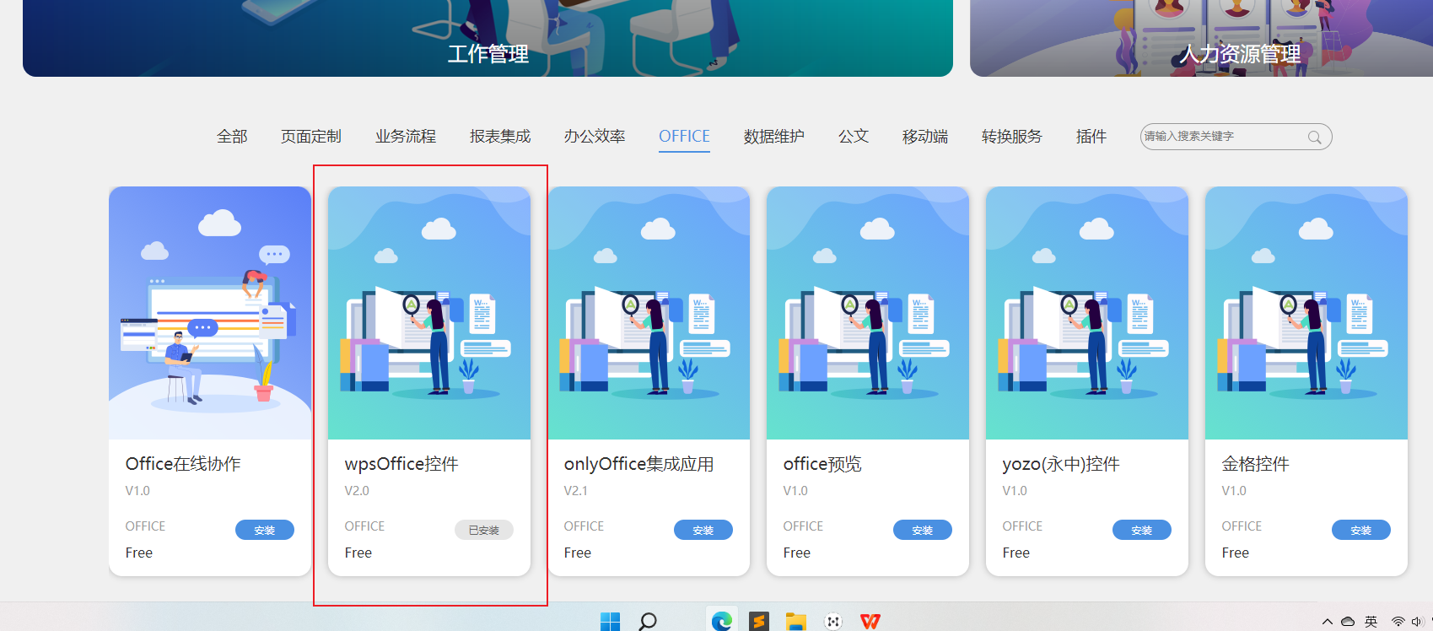Switch to 数据维护 tab

click(773, 137)
